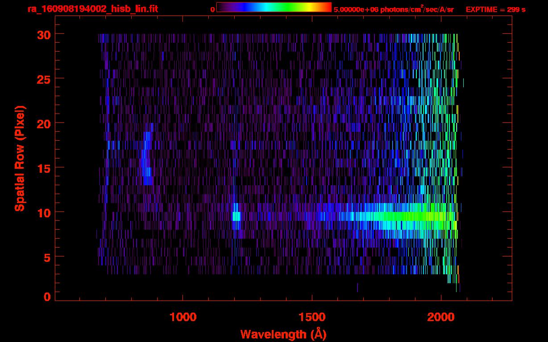
Task: Click the color bar minimum value 0
Action: (212, 9)
